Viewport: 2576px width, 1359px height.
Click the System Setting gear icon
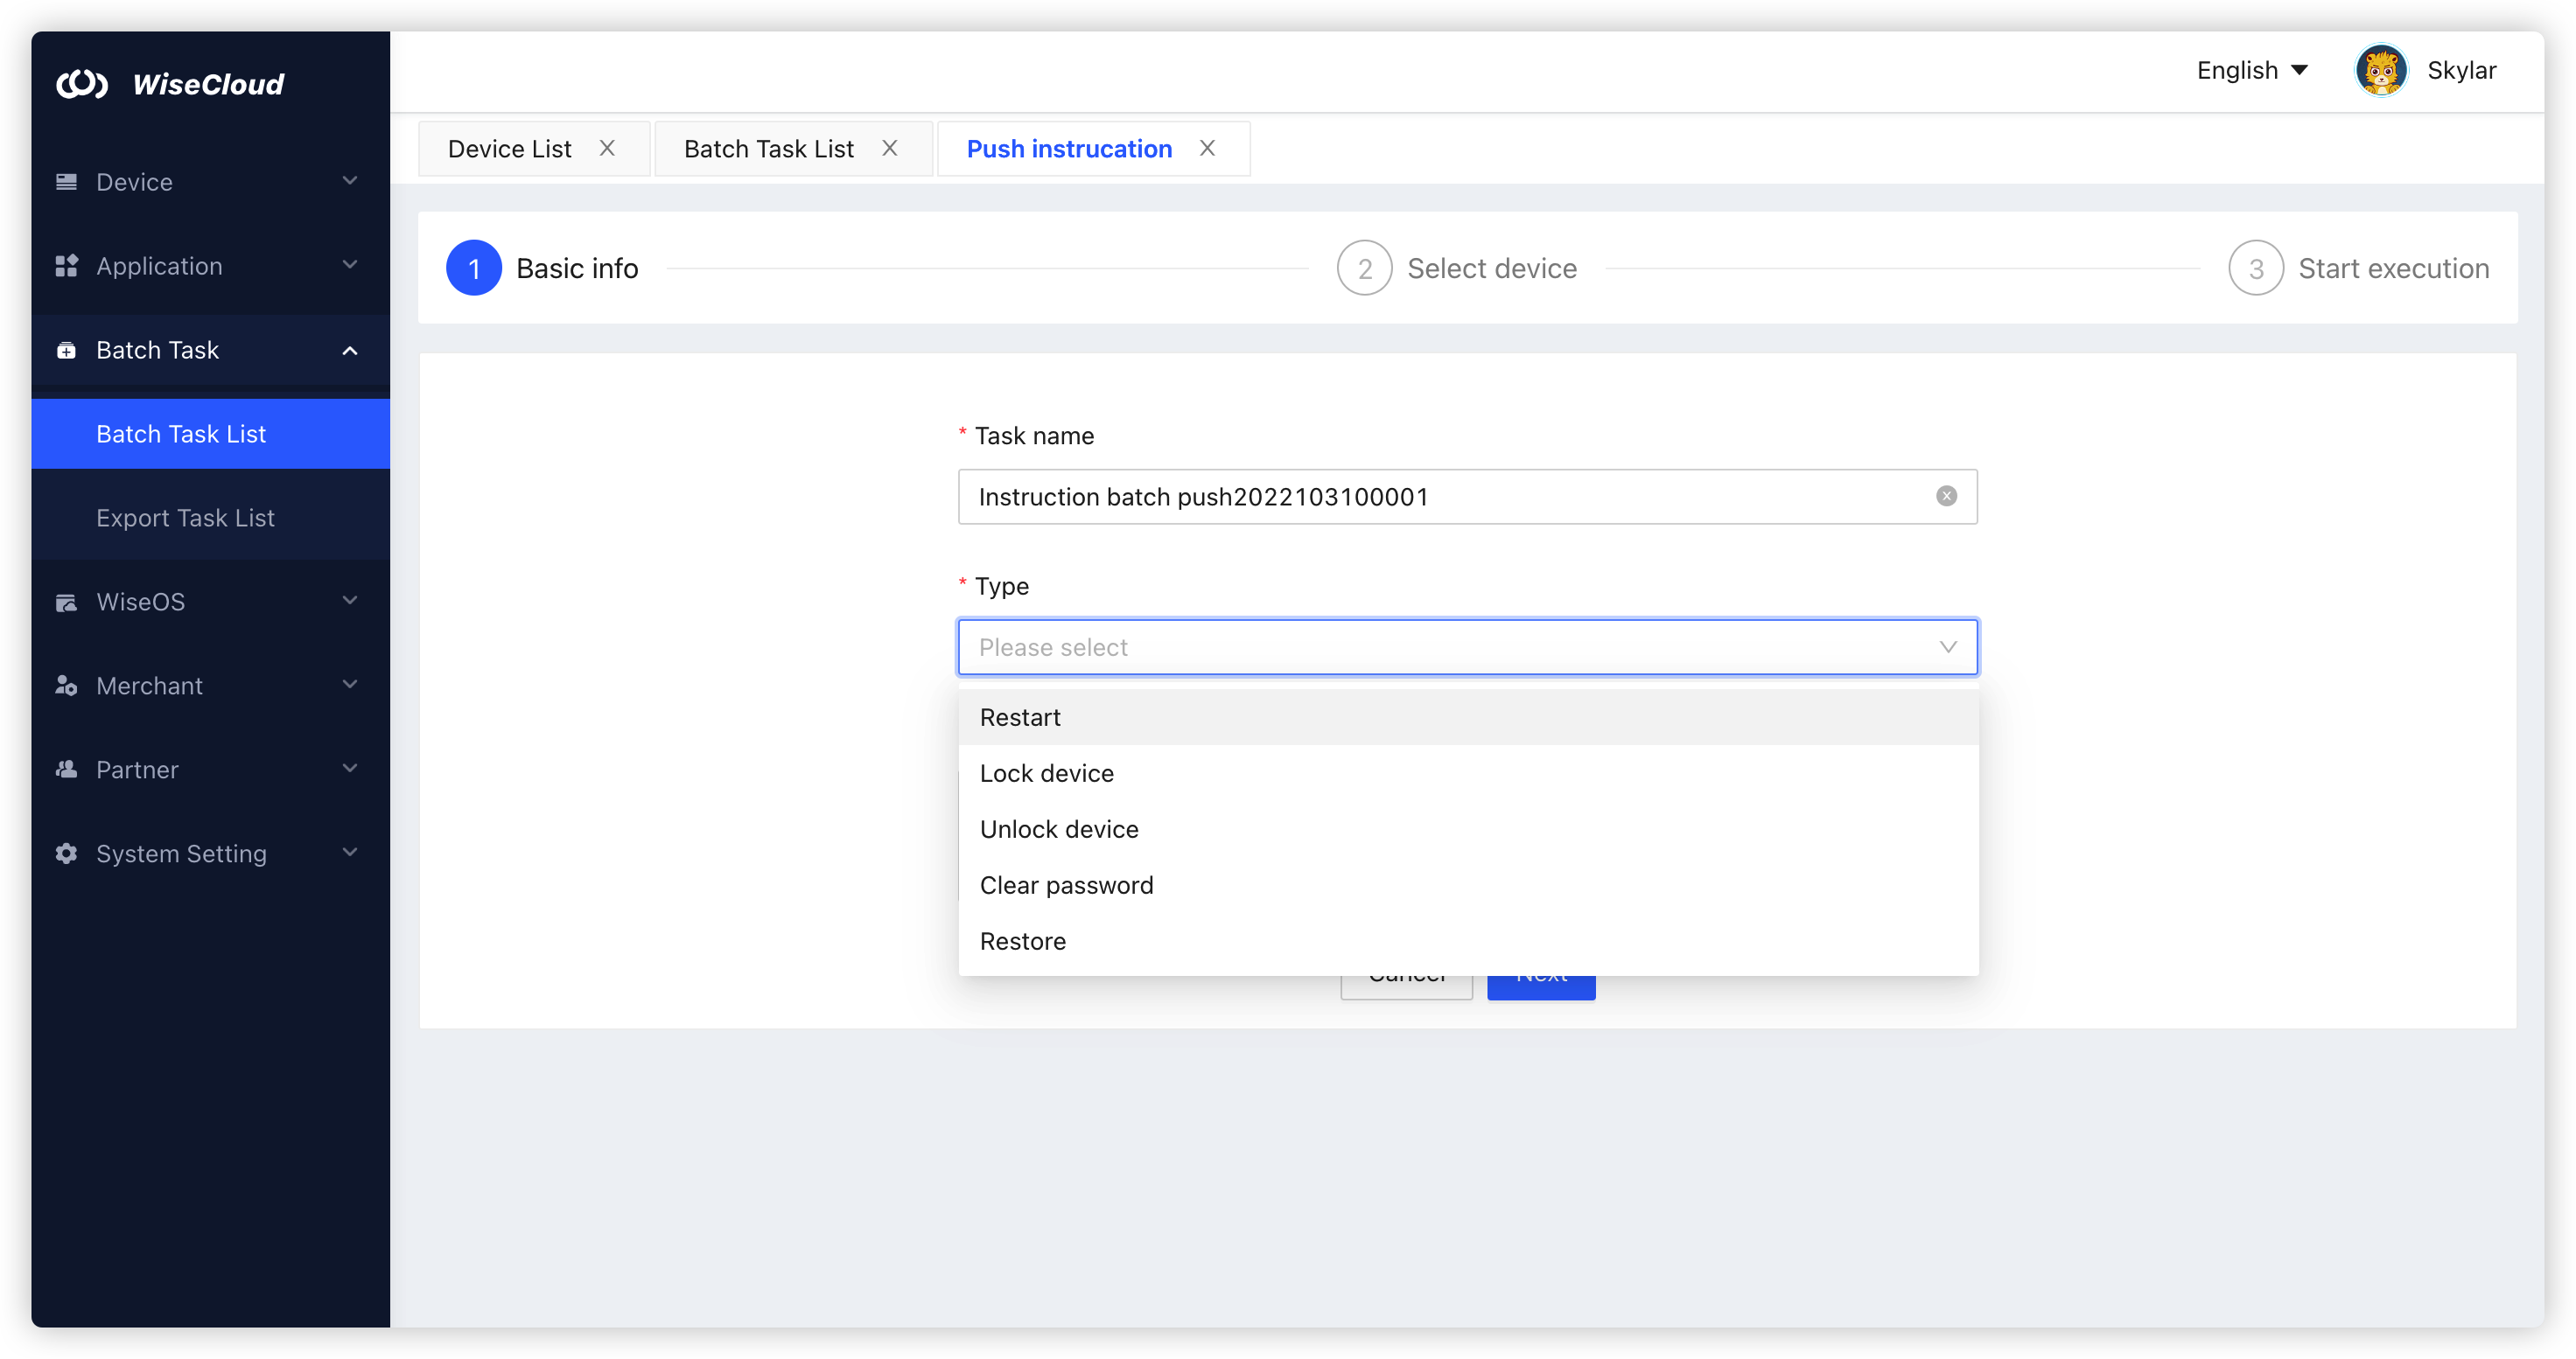click(x=66, y=854)
